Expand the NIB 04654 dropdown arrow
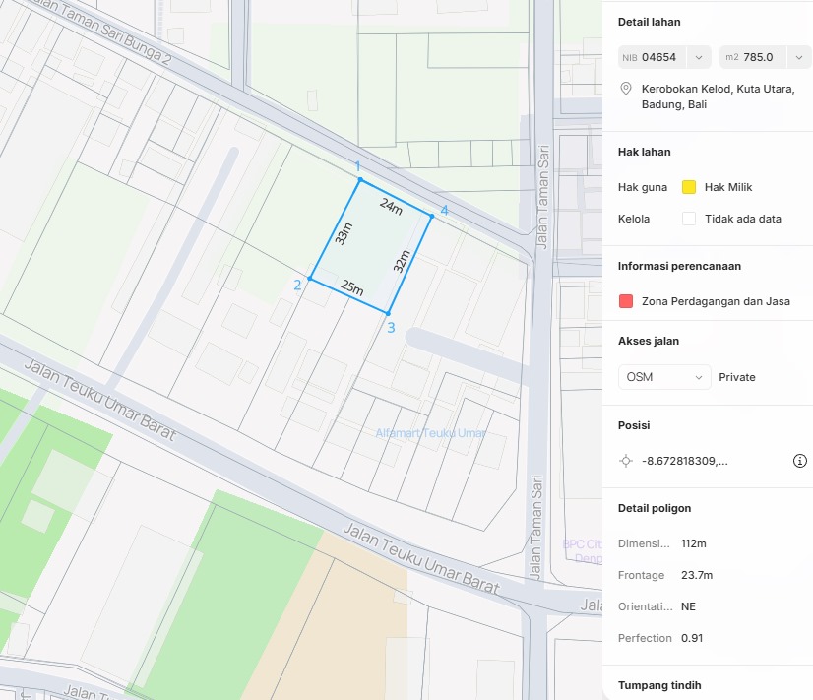Screen dimensions: 813x700 coord(698,57)
